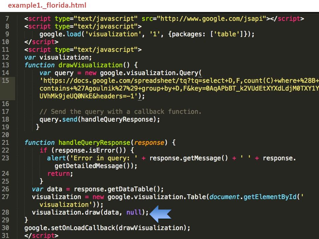Click closing </script> tag on line 31

[41, 236]
